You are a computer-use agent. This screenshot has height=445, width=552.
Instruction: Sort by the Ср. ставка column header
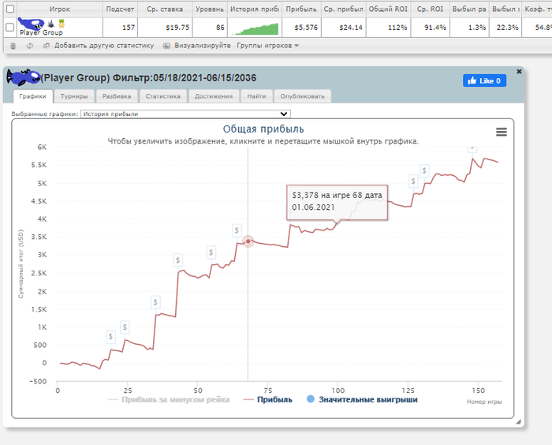tap(165, 9)
